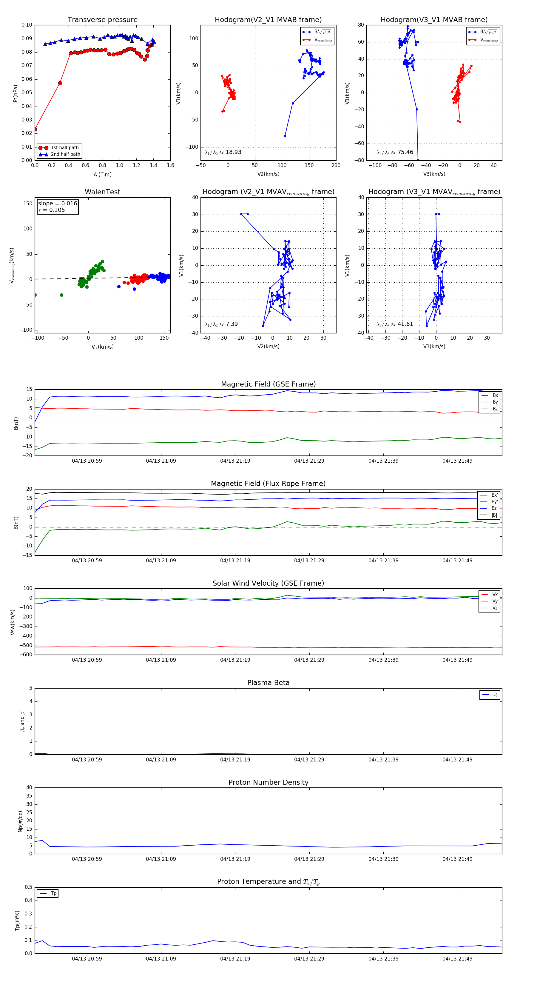Viewport: 537px width, 985px height.
Task: Click '04/13 20:59' tick under the GSE Magnetic Field plot
Action: click(87, 461)
